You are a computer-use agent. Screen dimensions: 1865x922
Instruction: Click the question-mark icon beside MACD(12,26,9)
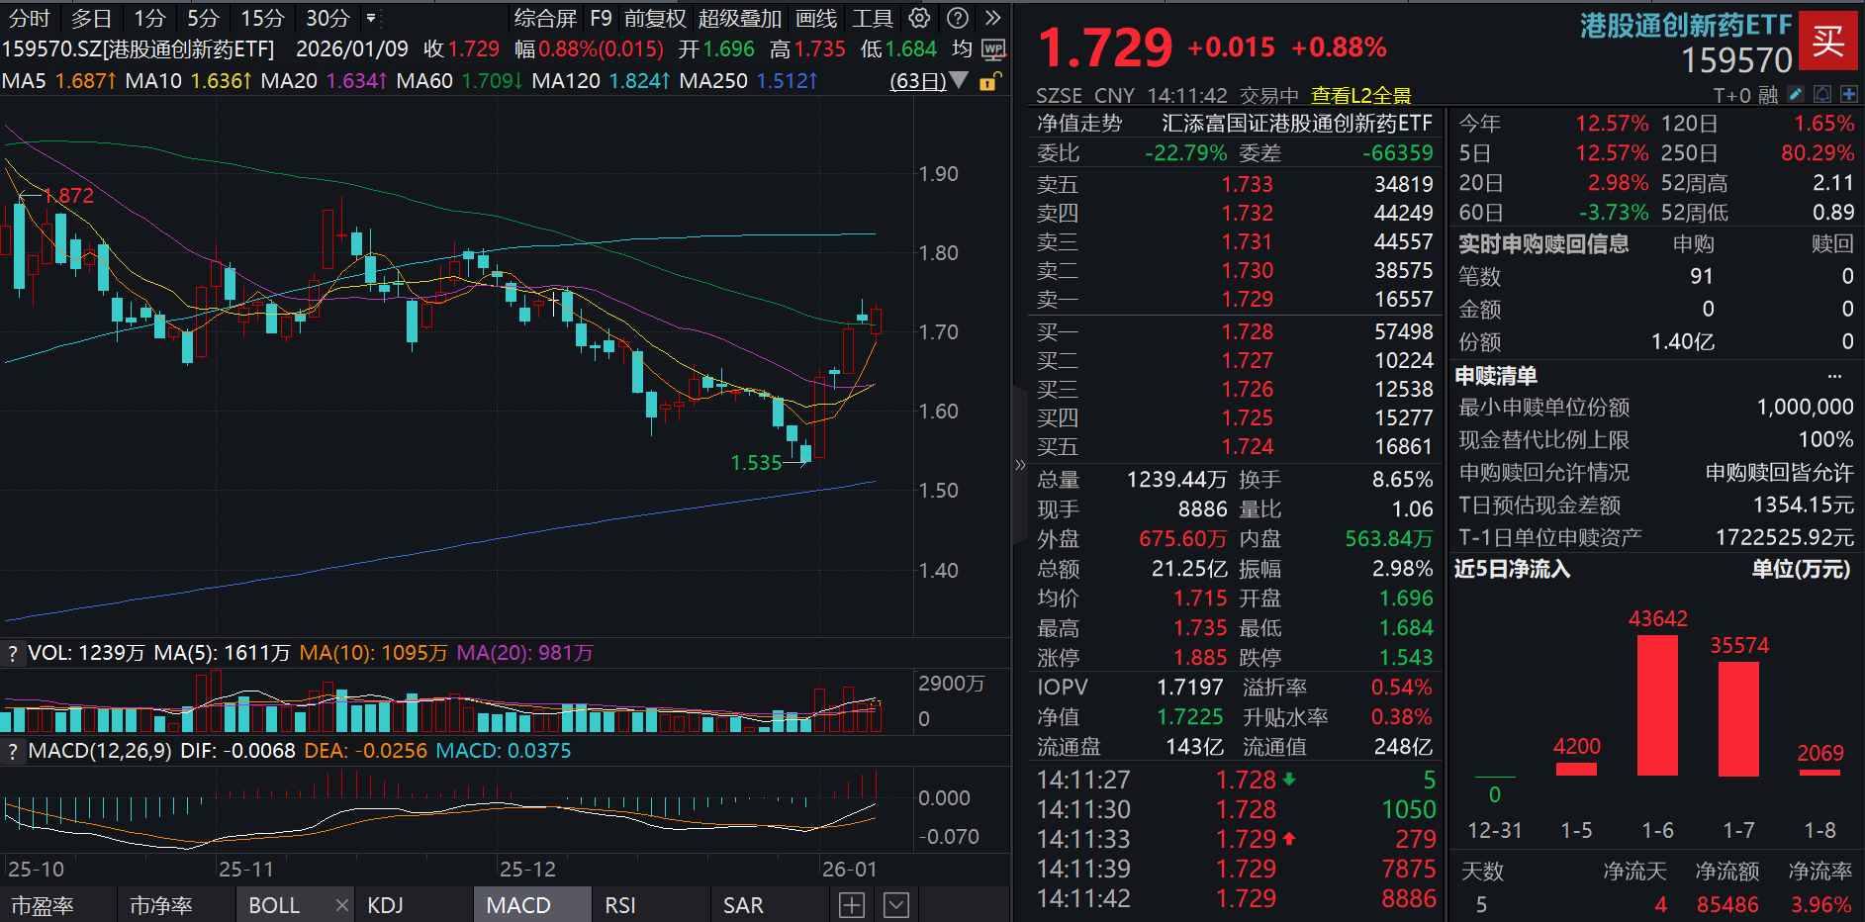coord(11,751)
